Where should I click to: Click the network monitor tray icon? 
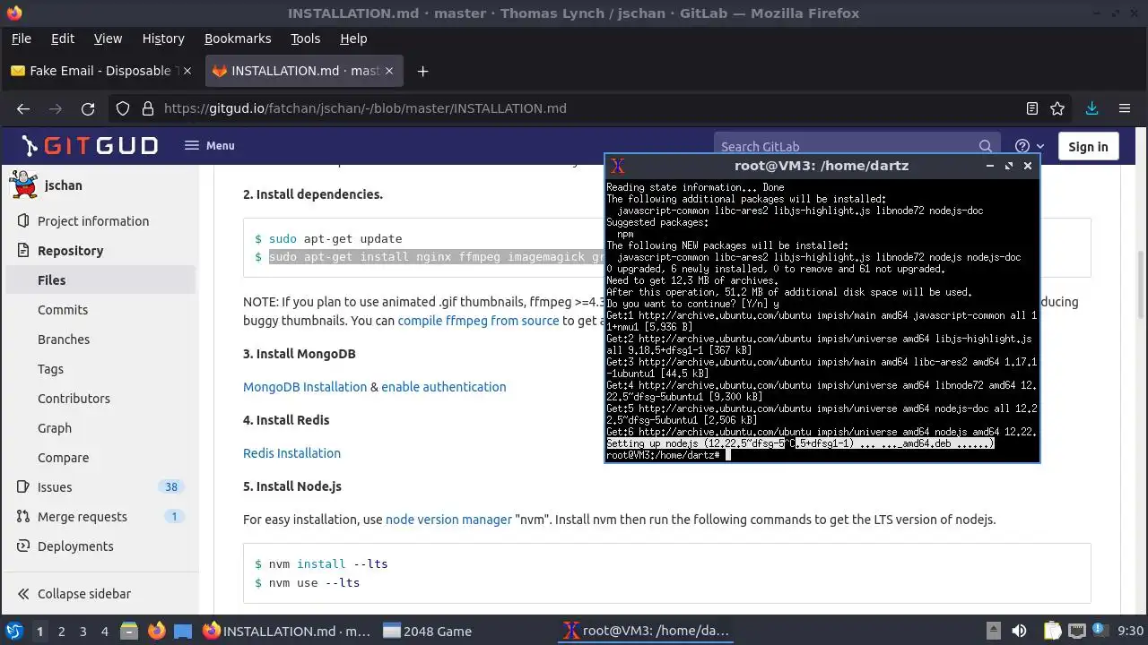pyautogui.click(x=1077, y=631)
